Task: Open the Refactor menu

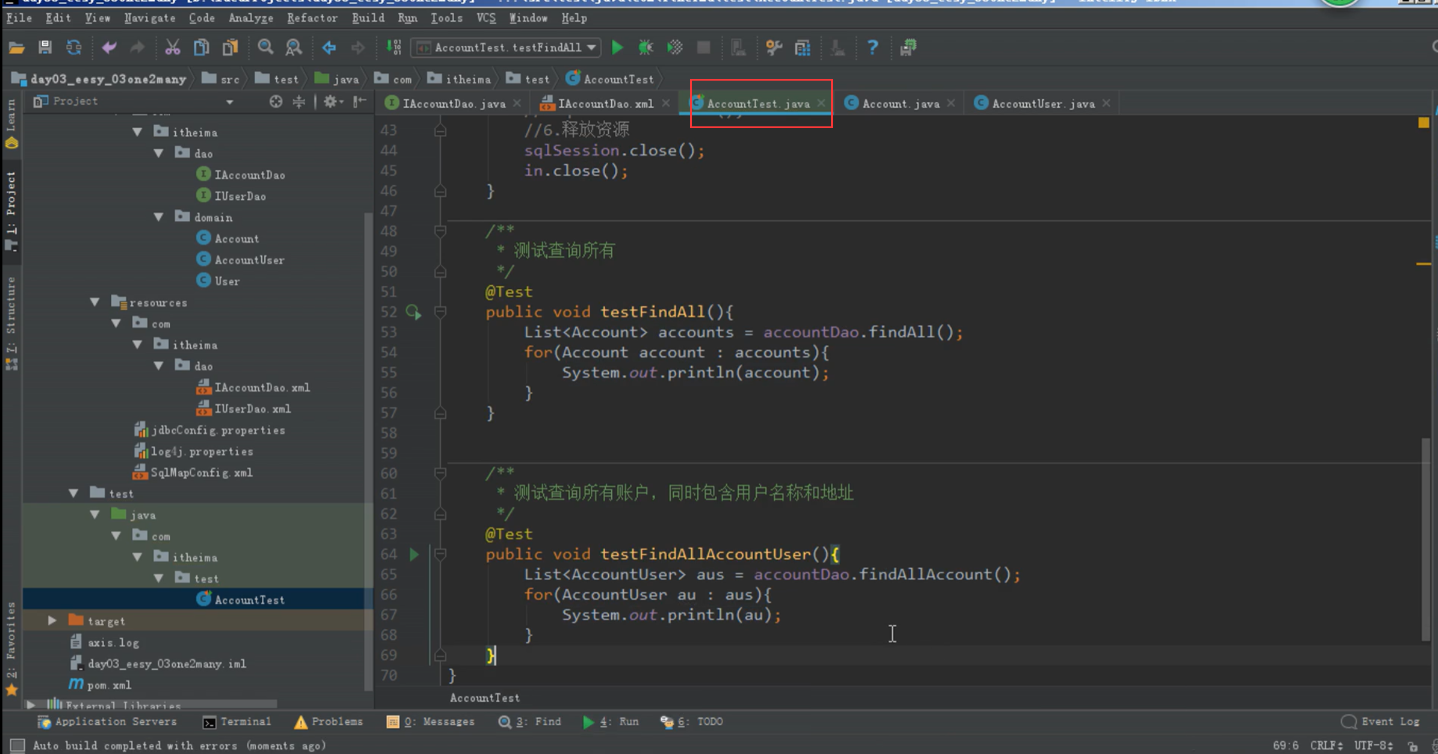Action: [x=312, y=18]
